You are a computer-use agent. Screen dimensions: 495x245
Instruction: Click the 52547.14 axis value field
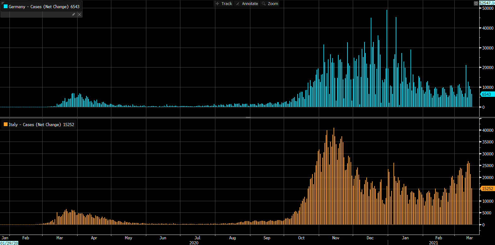click(487, 3)
